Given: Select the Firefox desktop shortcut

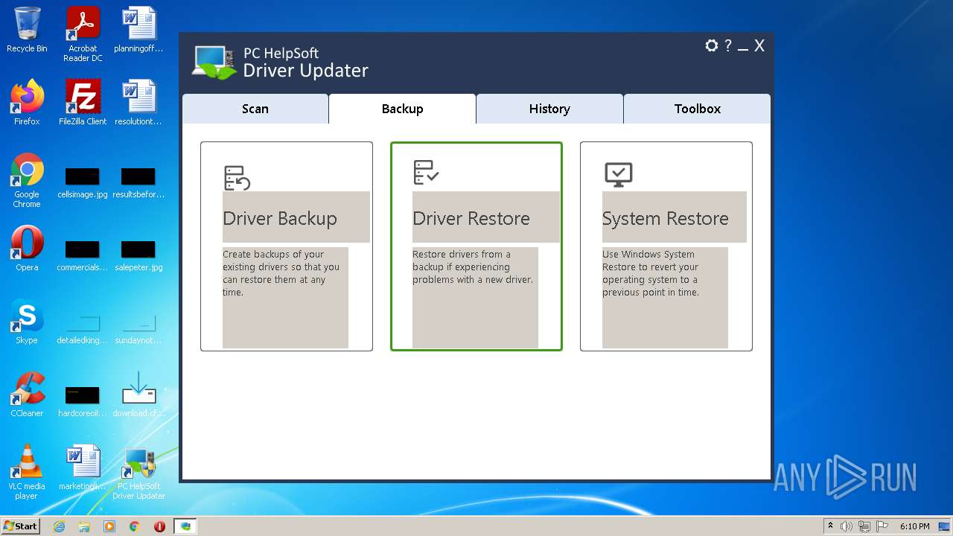Looking at the screenshot, I should coord(27,103).
